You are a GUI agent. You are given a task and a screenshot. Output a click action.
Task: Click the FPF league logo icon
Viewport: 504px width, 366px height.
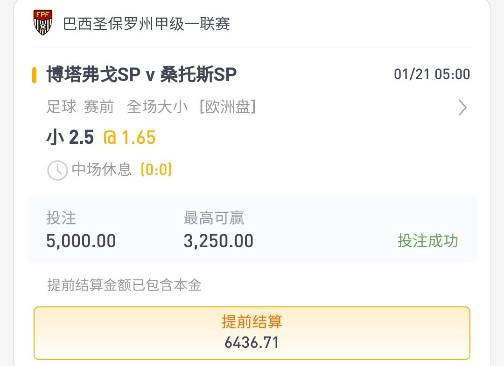click(43, 23)
